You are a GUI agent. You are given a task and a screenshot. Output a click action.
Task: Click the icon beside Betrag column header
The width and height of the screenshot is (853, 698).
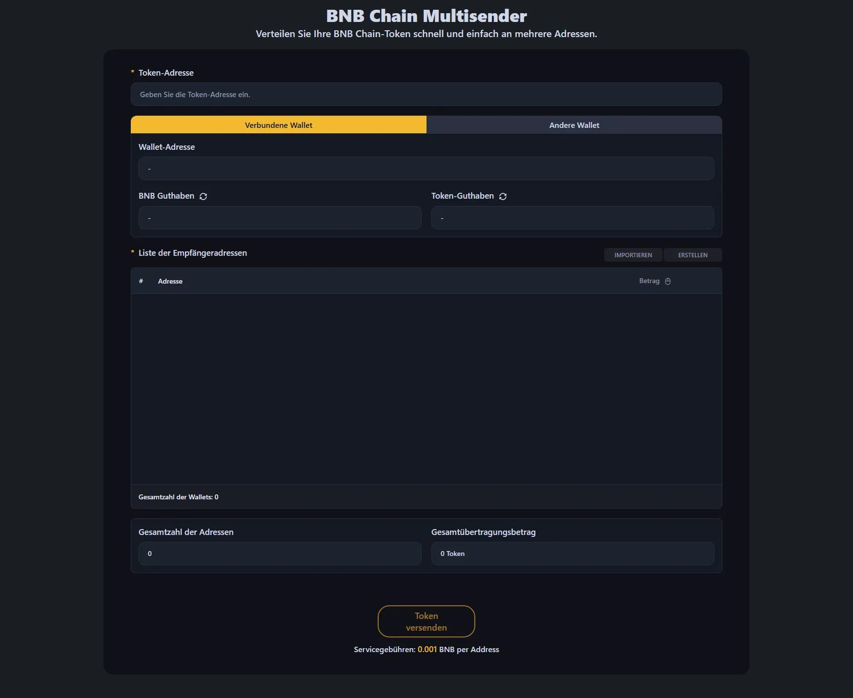click(668, 281)
